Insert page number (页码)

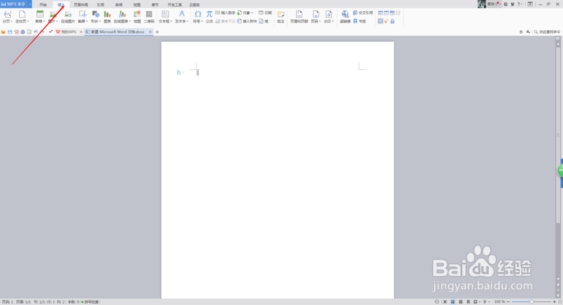pos(316,17)
